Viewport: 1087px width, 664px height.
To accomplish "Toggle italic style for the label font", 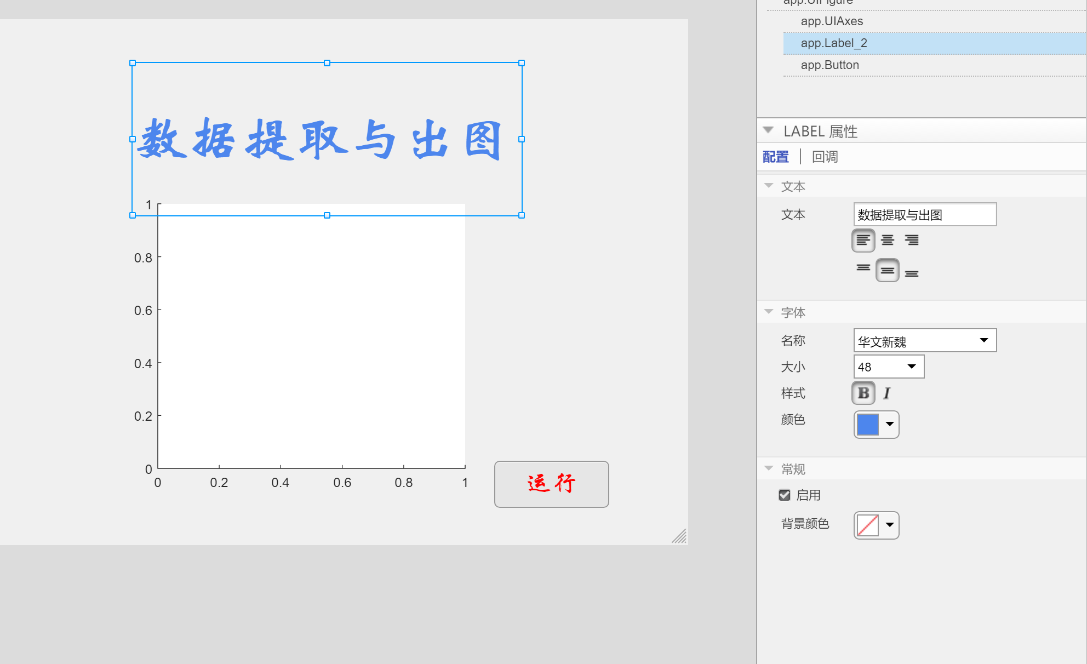I will coord(886,393).
